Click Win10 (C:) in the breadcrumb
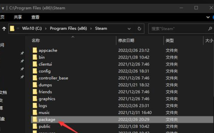The width and height of the screenshot is (214, 133). tap(32, 28)
